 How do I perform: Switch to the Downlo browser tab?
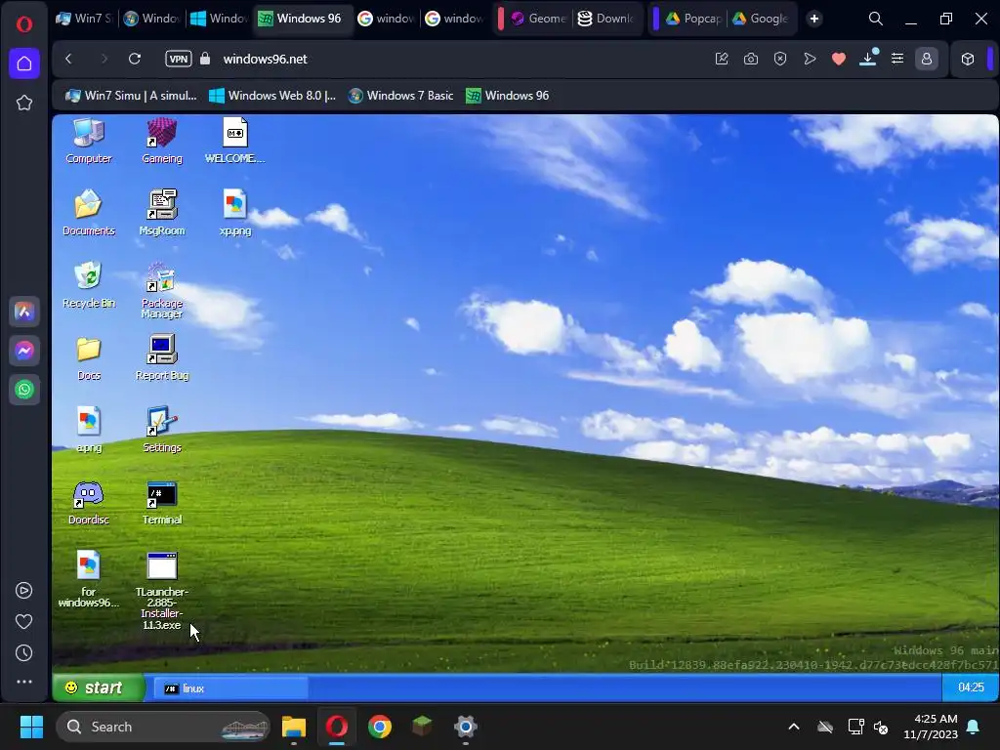(x=605, y=19)
